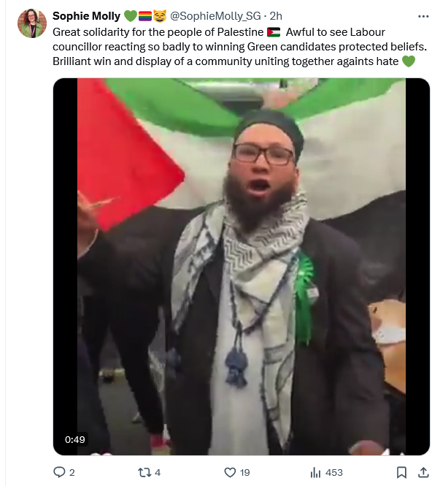Image resolution: width=432 pixels, height=486 pixels.
Task: Open the three-dot more options menu
Action: (x=423, y=16)
